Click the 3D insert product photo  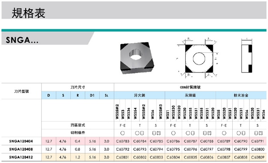point(137,58)
